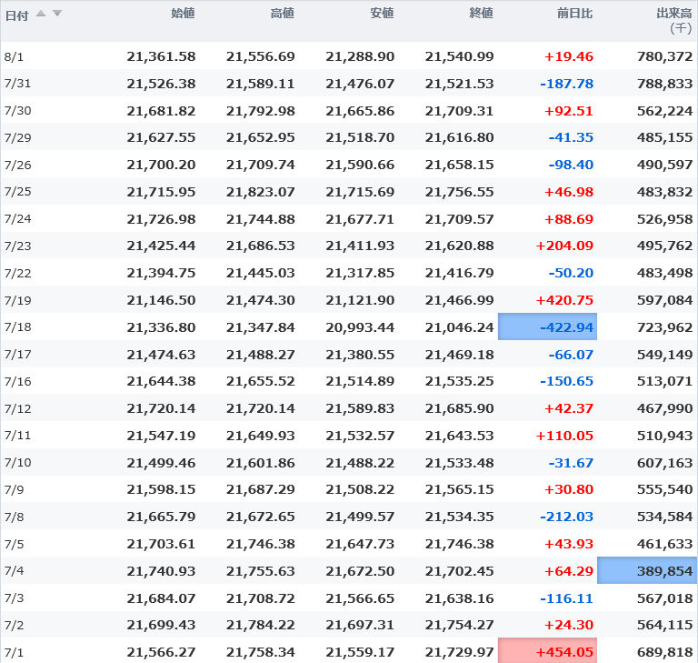This screenshot has width=698, height=663.
Task: Click the 日付 column header
Action: click(16, 16)
